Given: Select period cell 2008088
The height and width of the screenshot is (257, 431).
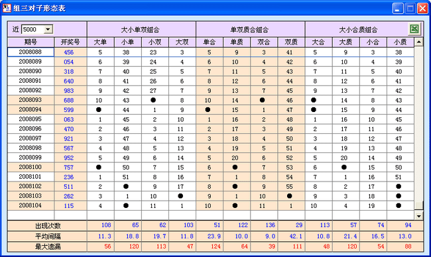Looking at the screenshot, I should (x=31, y=52).
